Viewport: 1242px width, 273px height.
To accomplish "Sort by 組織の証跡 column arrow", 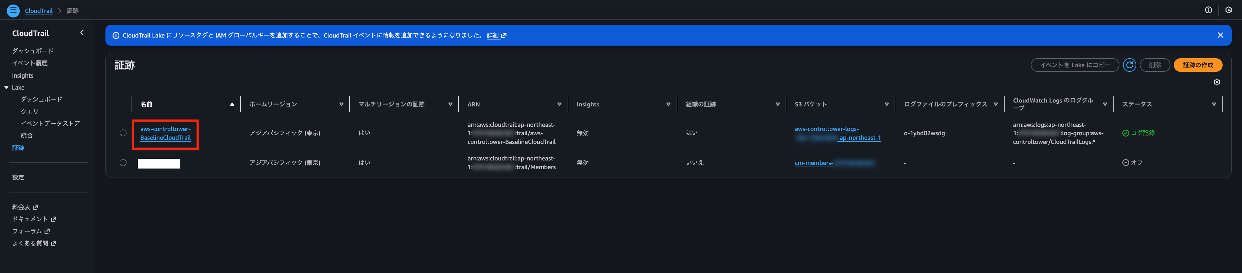I will point(777,104).
